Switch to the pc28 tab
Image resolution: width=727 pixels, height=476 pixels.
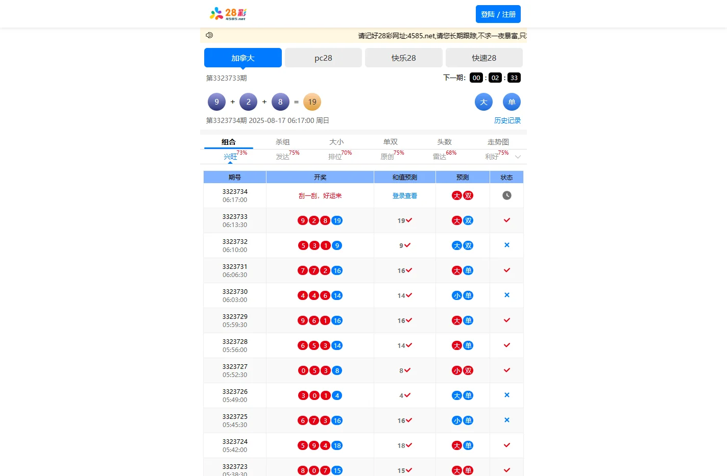323,58
